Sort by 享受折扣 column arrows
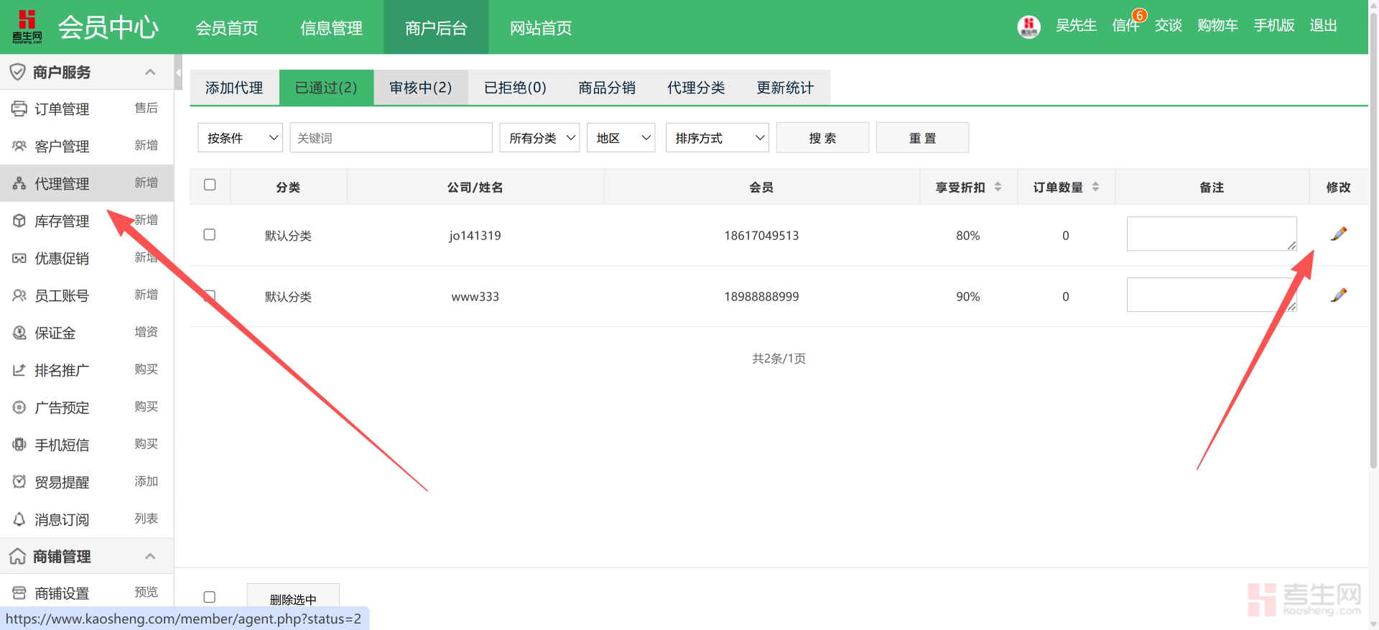The image size is (1379, 630). (x=998, y=187)
